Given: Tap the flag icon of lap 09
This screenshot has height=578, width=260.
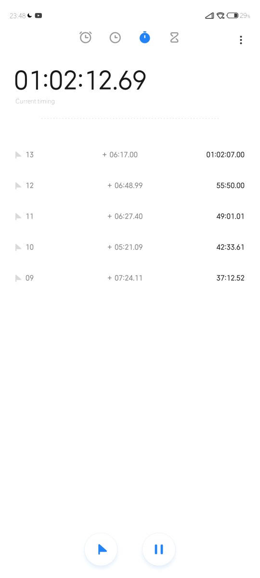Looking at the screenshot, I should (18, 278).
